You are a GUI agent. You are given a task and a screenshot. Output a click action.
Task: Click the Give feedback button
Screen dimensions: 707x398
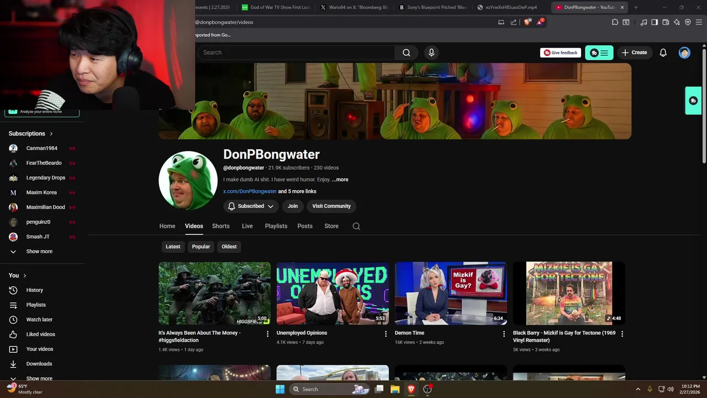pos(561,53)
